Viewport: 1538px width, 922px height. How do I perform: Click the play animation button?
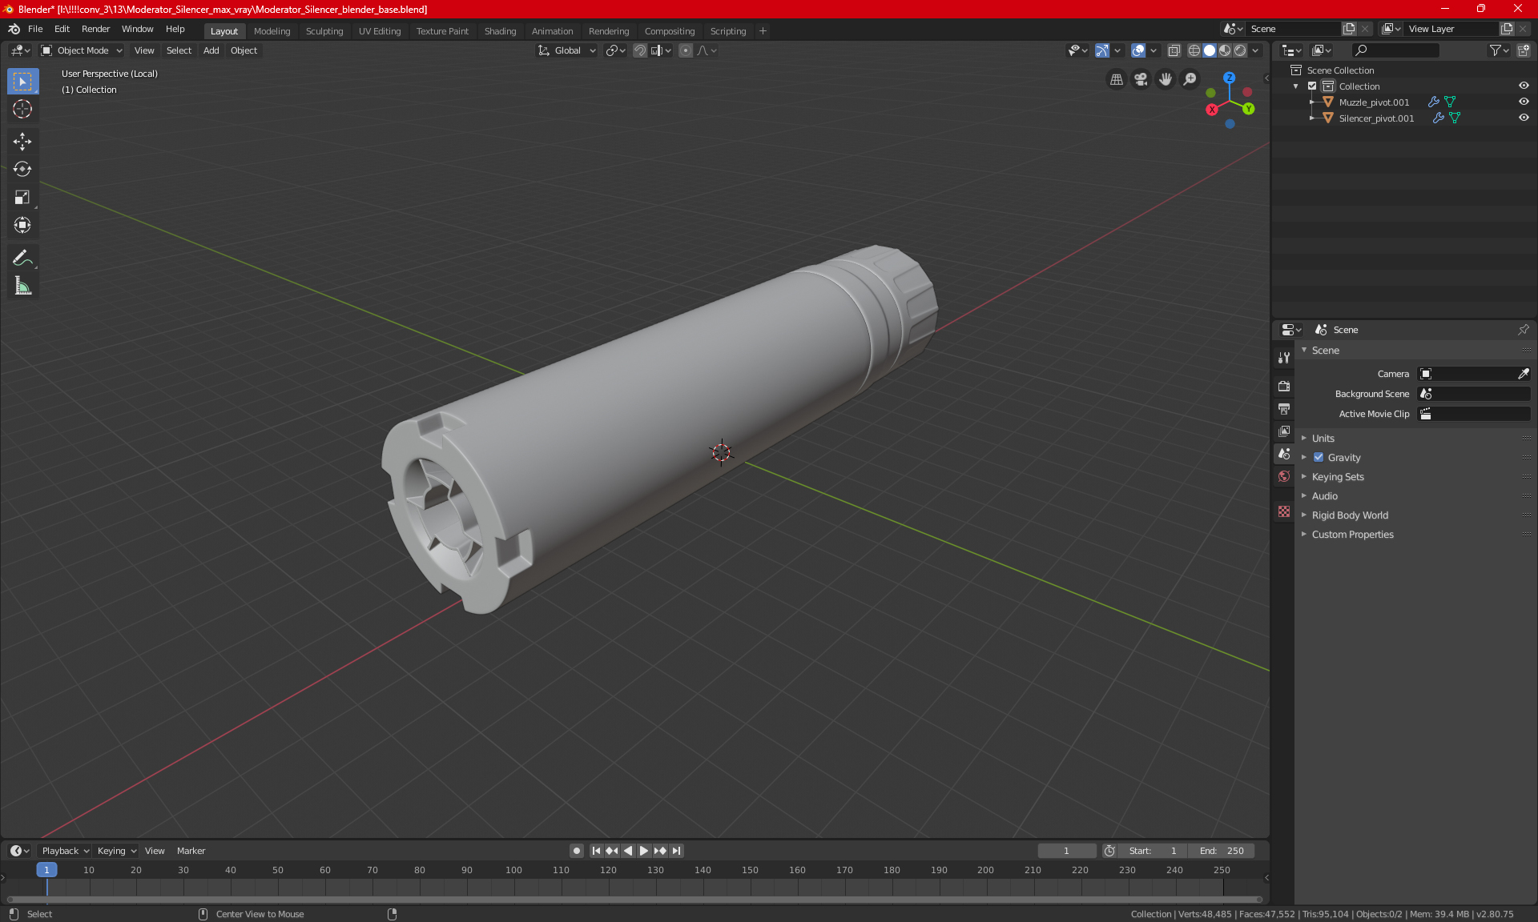(643, 851)
